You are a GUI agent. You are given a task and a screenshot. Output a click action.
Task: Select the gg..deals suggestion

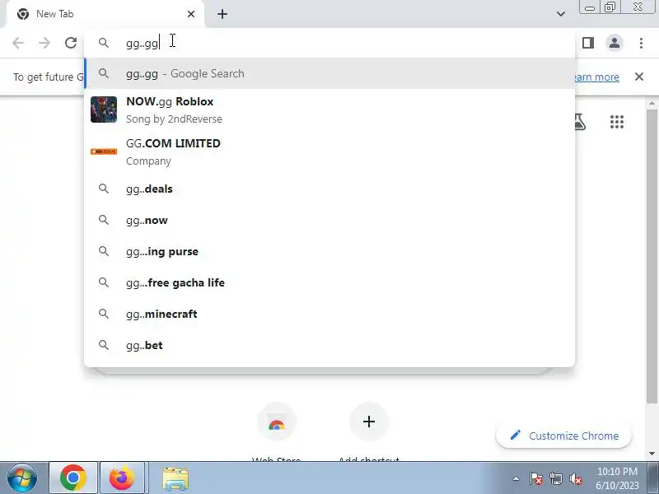coord(330,189)
